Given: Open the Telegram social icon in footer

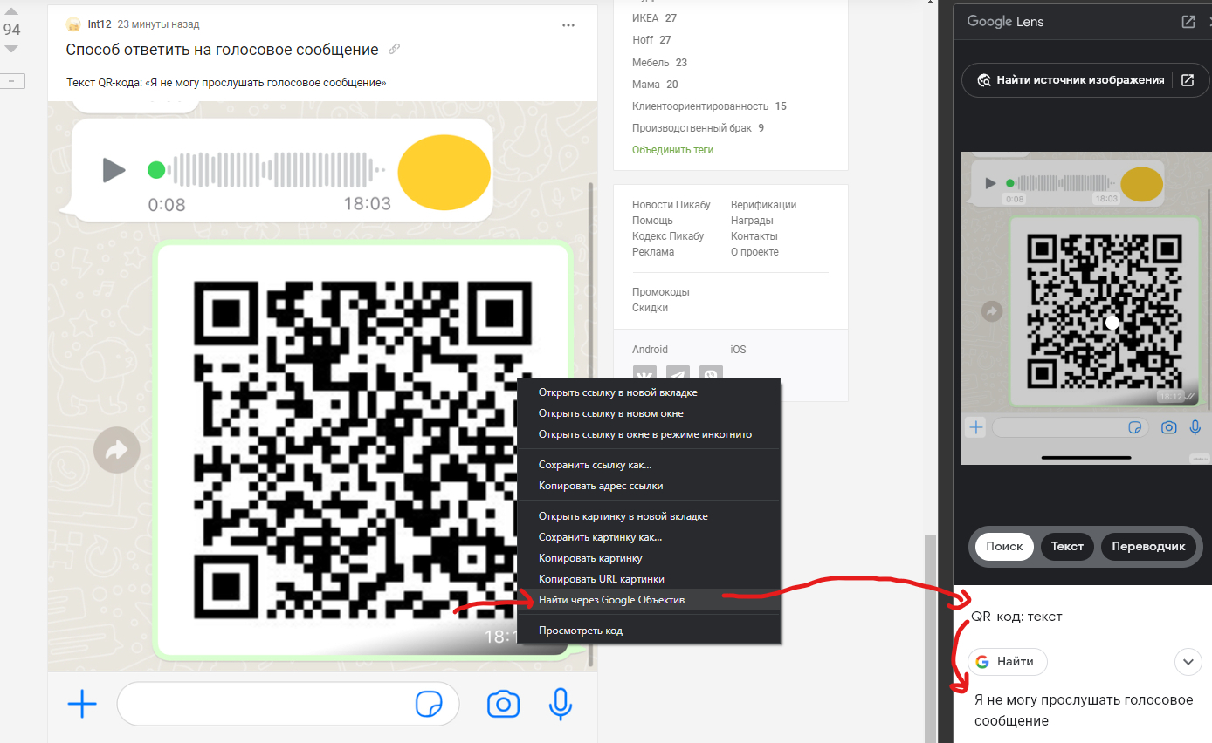Looking at the screenshot, I should [678, 373].
